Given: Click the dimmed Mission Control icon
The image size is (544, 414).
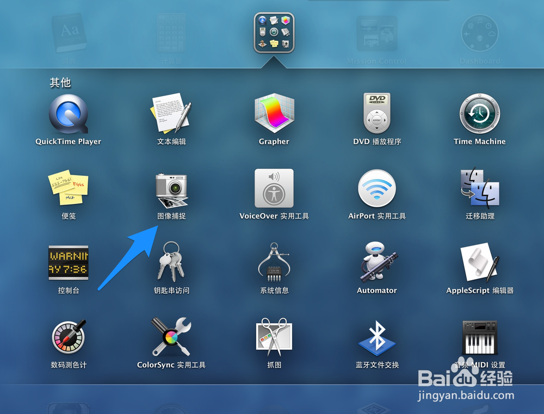Looking at the screenshot, I should coord(377,34).
